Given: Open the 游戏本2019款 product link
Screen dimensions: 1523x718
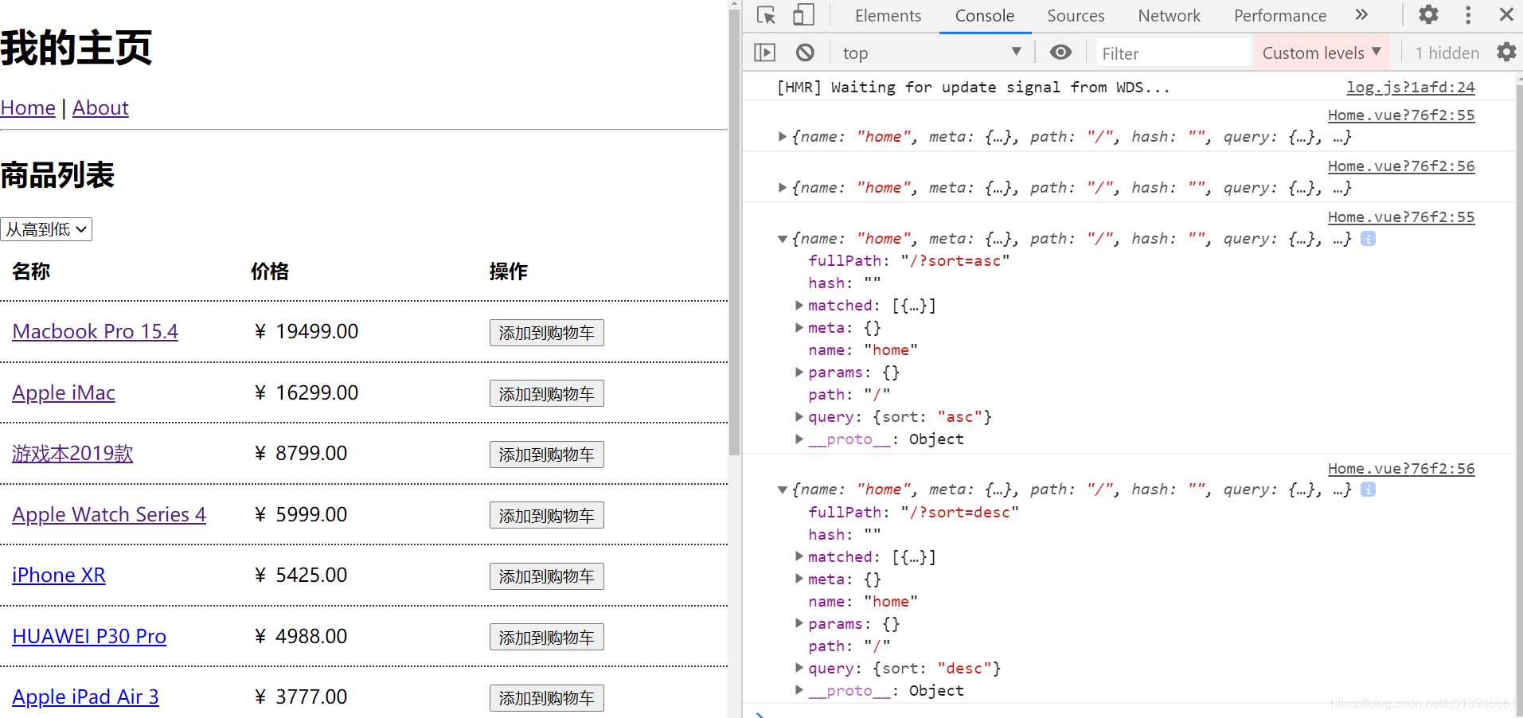Looking at the screenshot, I should pos(72,453).
